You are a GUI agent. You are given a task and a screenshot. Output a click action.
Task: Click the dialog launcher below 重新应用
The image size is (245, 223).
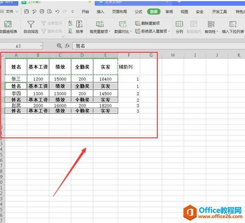pos(63,37)
